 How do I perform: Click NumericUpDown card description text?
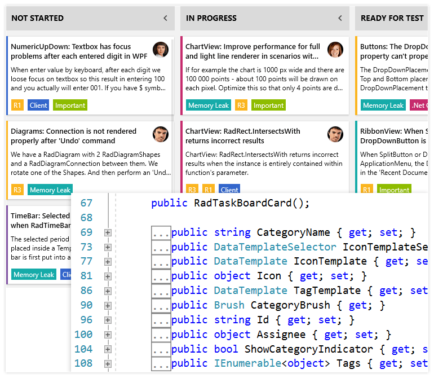point(88,79)
